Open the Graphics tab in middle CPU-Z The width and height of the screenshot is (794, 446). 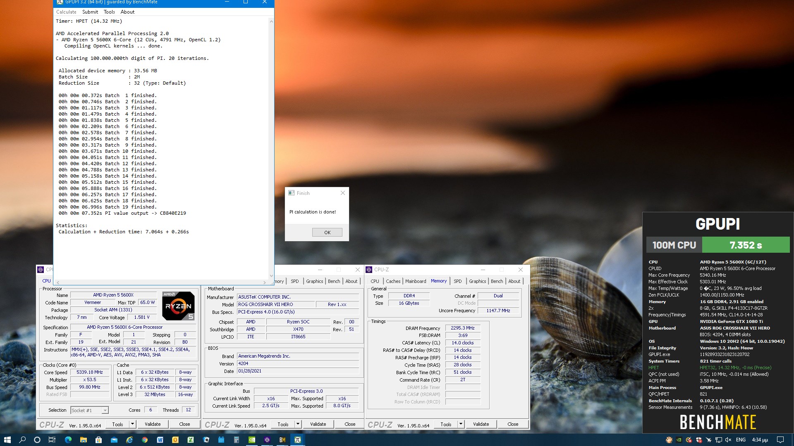tap(314, 281)
